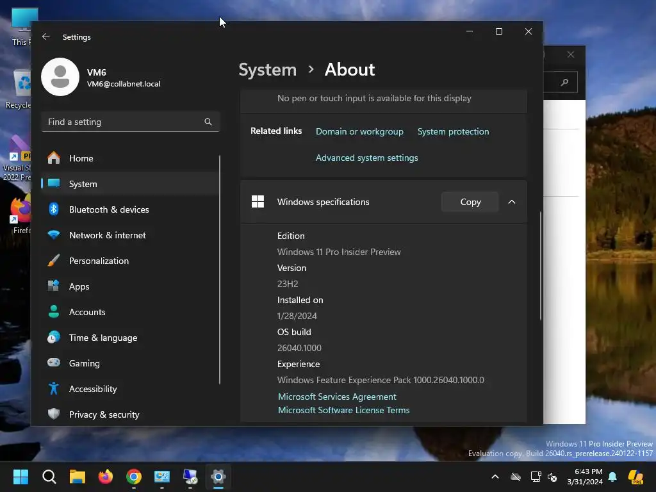Open Home from the sidebar icon

54,158
